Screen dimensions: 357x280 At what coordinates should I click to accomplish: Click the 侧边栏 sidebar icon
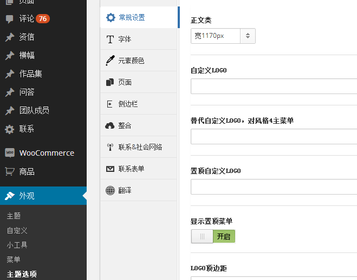110,104
